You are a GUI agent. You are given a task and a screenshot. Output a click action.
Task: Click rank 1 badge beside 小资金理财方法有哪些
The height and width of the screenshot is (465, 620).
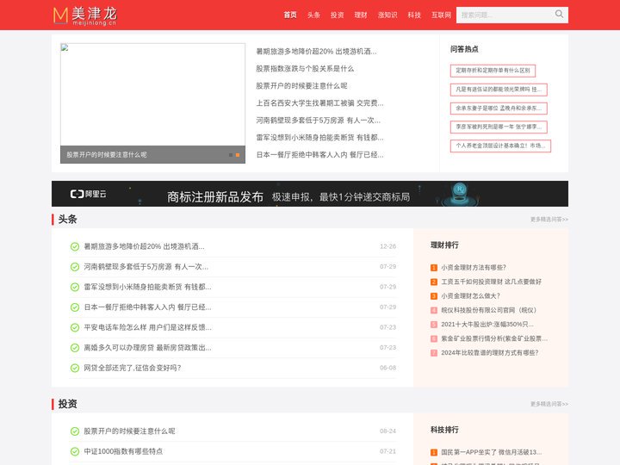click(x=434, y=268)
